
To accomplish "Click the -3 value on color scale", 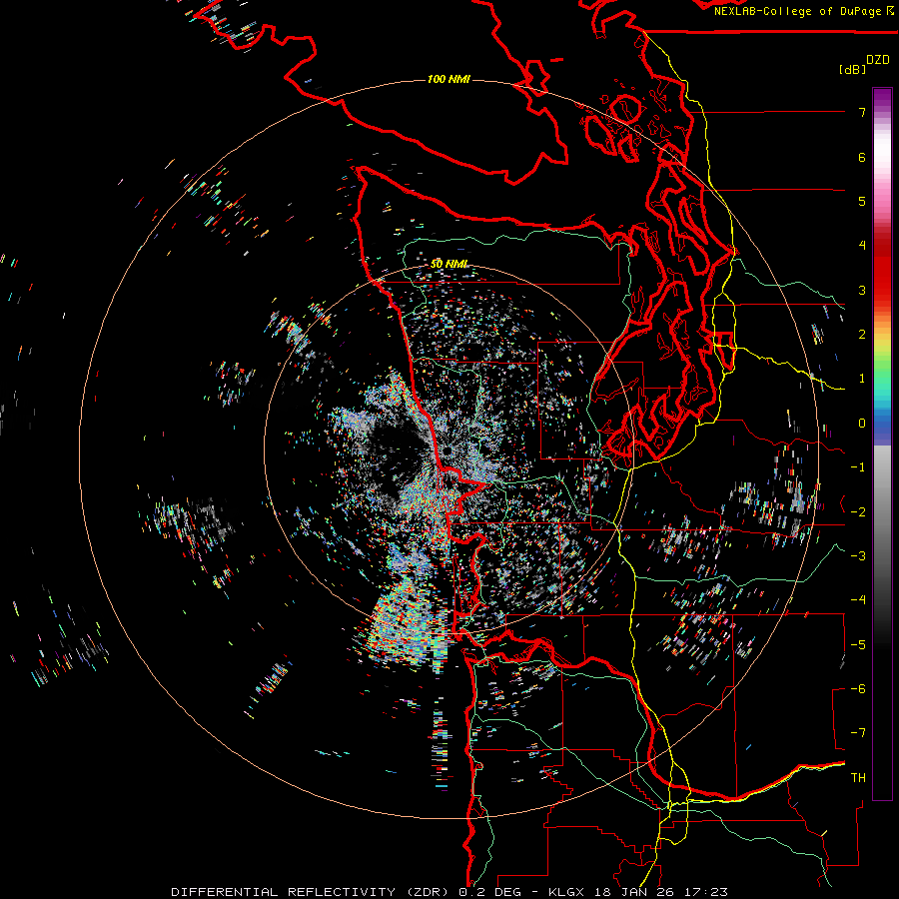I will point(858,556).
